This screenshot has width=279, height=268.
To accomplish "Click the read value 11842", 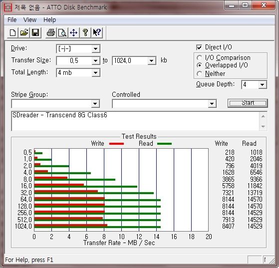I will [255, 186].
